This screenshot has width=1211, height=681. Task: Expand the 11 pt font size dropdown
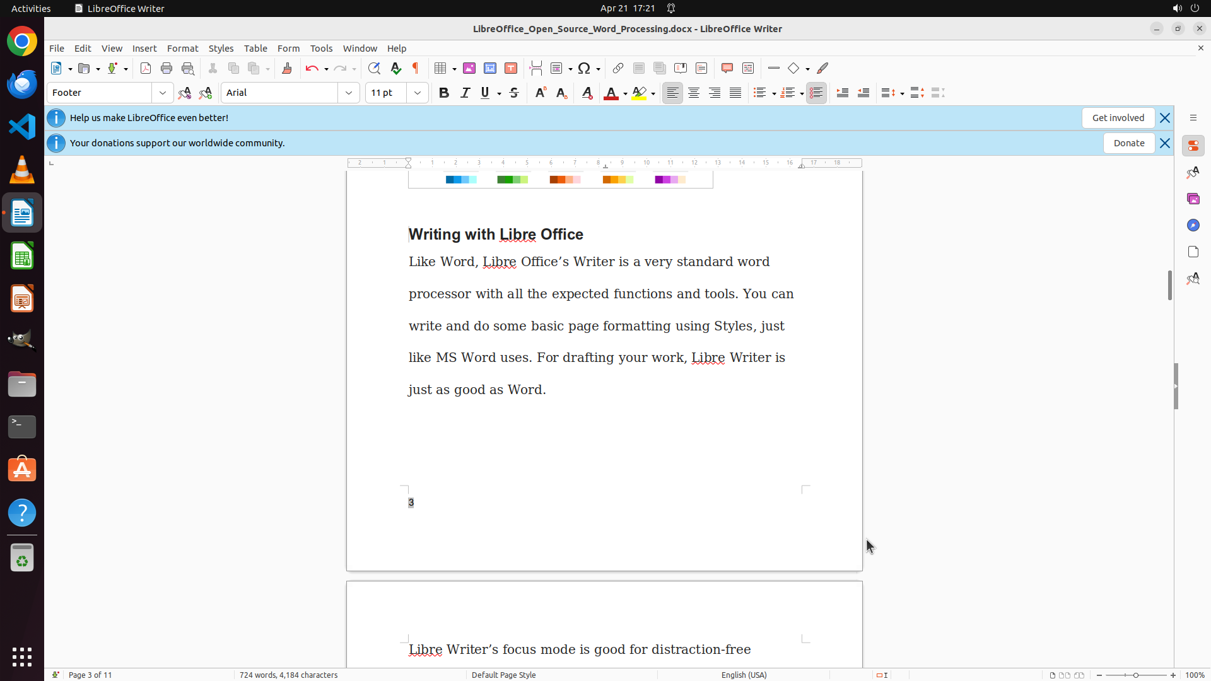click(418, 93)
